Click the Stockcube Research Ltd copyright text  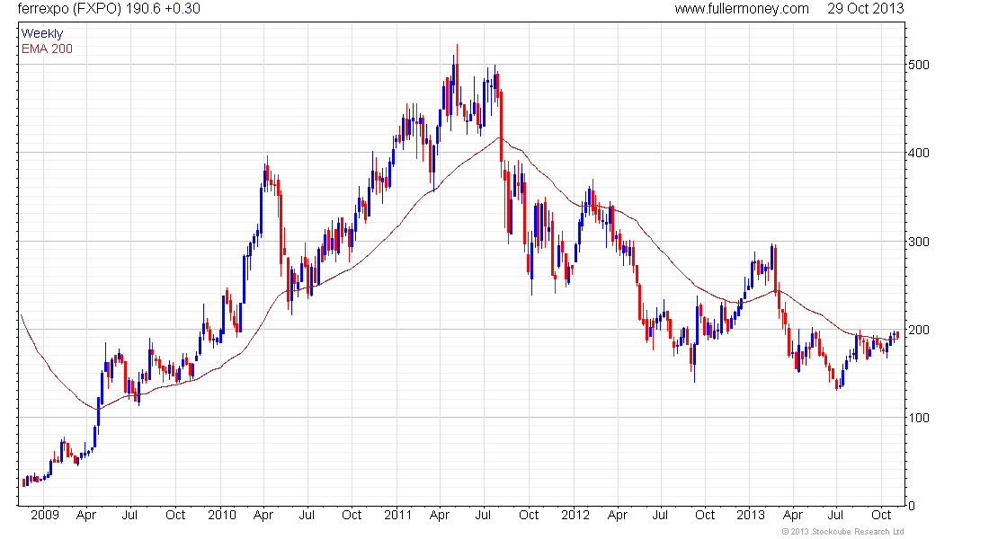(842, 532)
